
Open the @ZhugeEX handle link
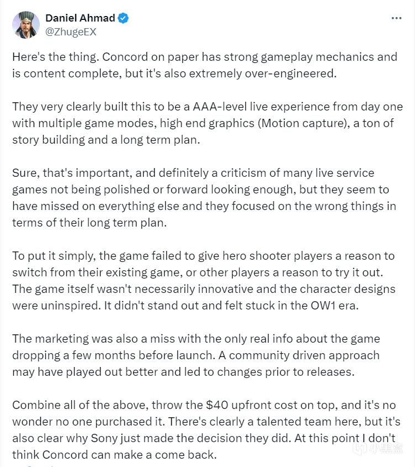click(71, 32)
